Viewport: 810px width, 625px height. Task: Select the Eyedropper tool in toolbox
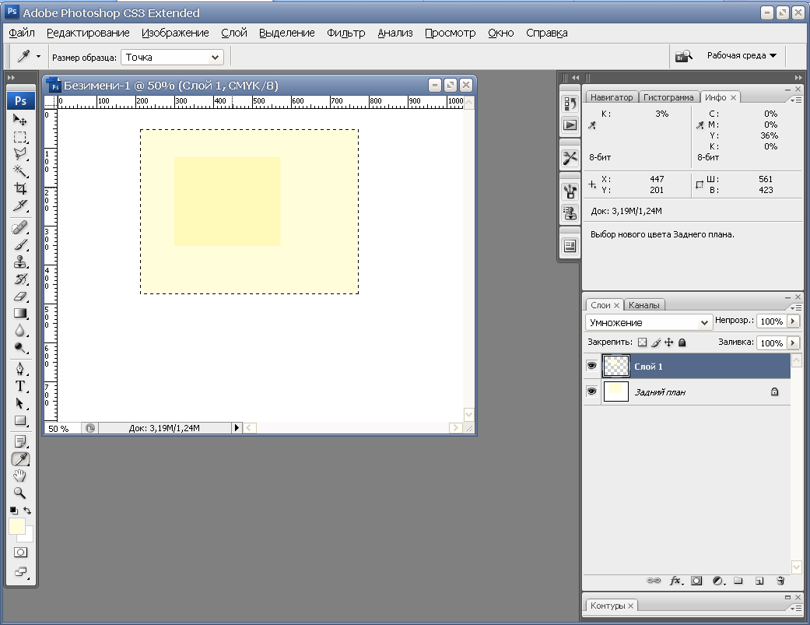click(20, 458)
